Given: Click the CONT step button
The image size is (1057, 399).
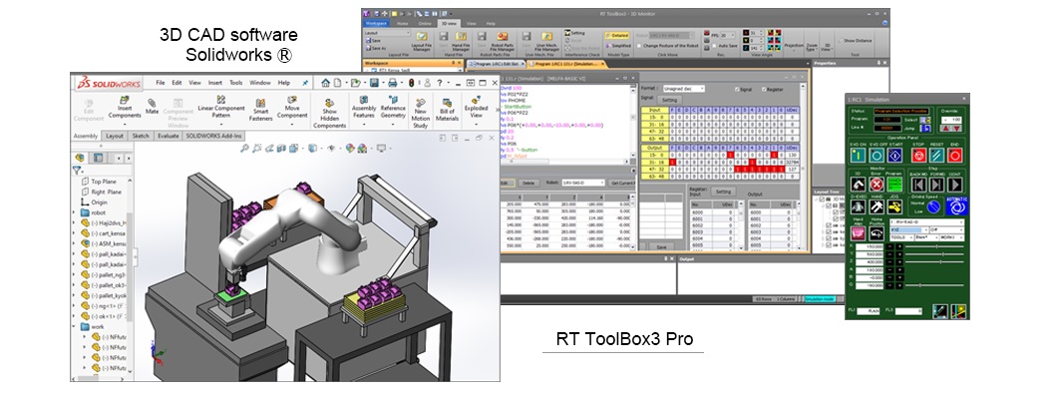Looking at the screenshot, I should tap(954, 185).
